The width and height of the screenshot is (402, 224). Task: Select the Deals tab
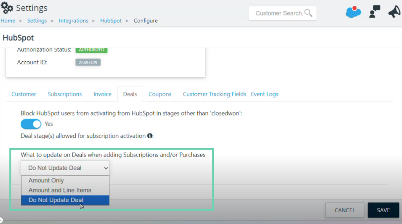tap(130, 94)
